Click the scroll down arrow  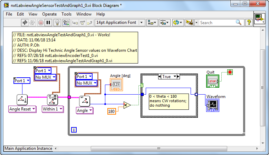click(x=263, y=143)
